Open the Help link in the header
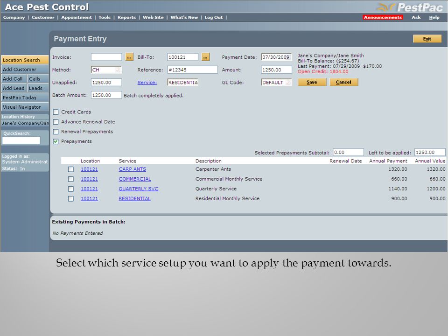 tap(434, 17)
